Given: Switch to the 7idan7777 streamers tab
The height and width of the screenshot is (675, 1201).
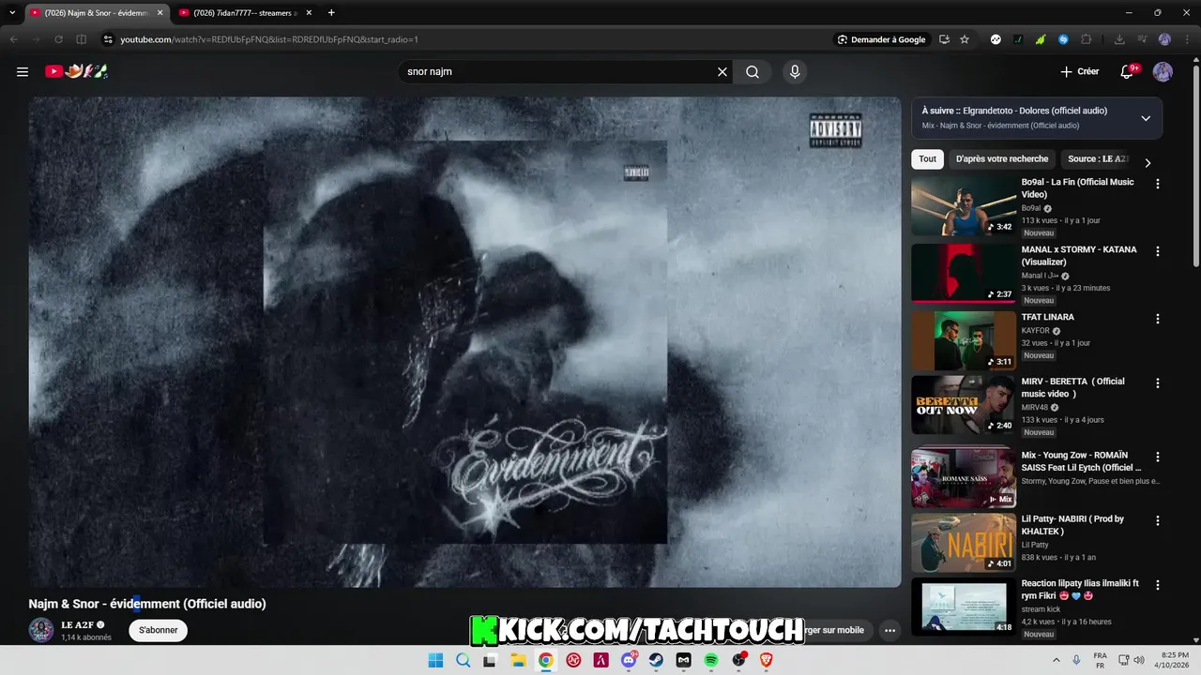Looking at the screenshot, I should 242,13.
